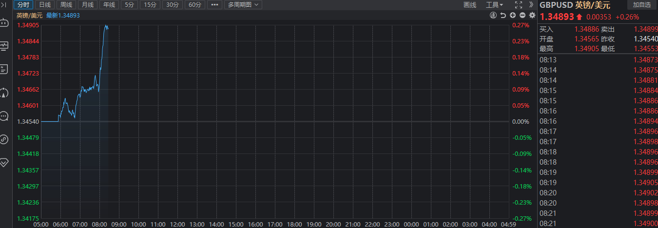
Task: Click the 开盘 open price 1.34565
Action: tap(586, 39)
